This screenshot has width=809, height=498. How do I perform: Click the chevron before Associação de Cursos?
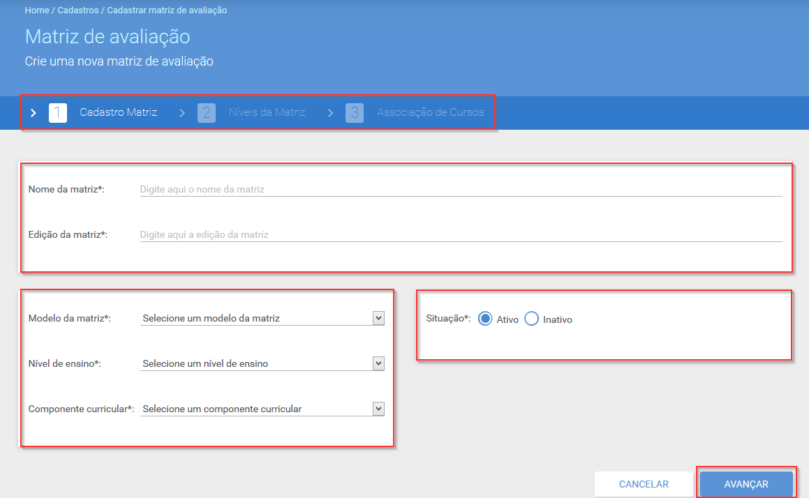[331, 113]
